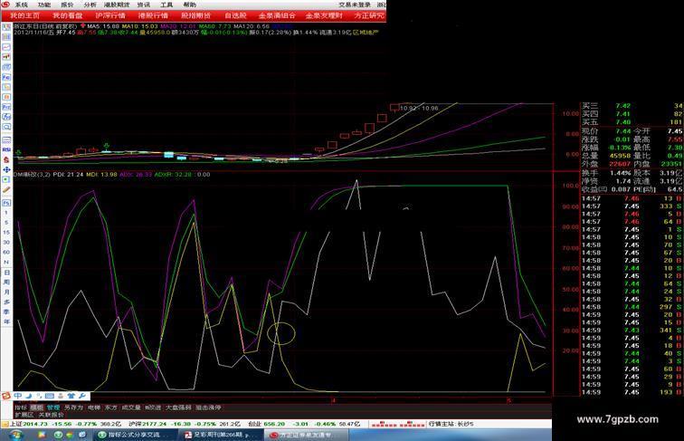Click the 行情主站 status text
The image size is (684, 441).
click(451, 424)
